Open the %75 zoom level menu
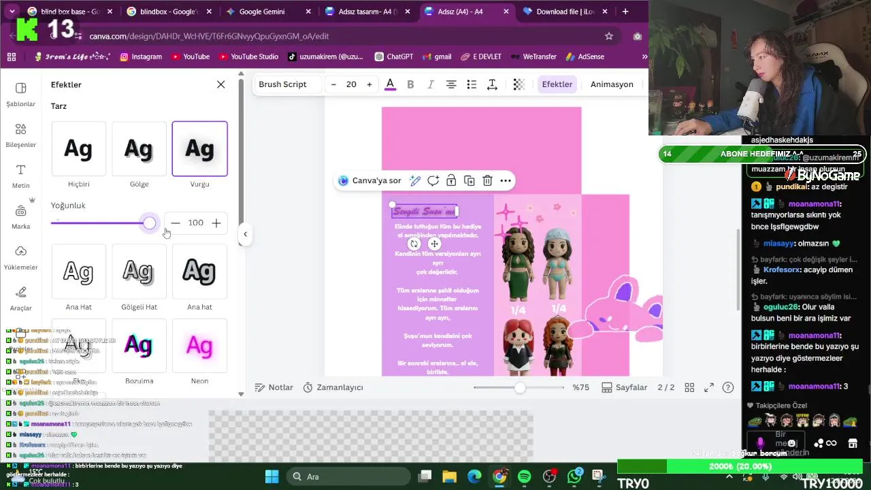Viewport: 871px width, 490px height. [580, 387]
